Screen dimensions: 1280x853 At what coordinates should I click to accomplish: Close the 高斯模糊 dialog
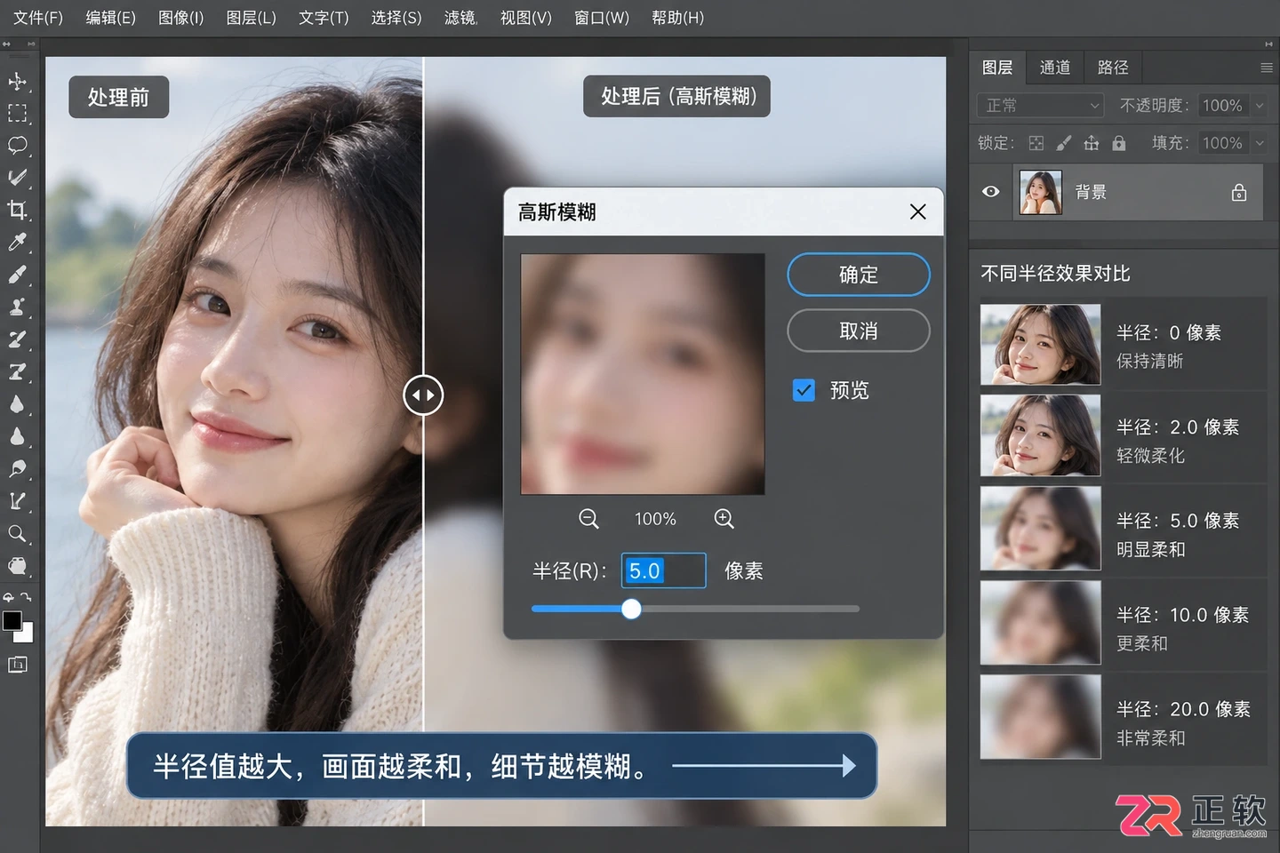[x=918, y=211]
